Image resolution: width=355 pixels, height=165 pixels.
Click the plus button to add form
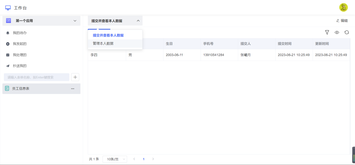(75, 77)
